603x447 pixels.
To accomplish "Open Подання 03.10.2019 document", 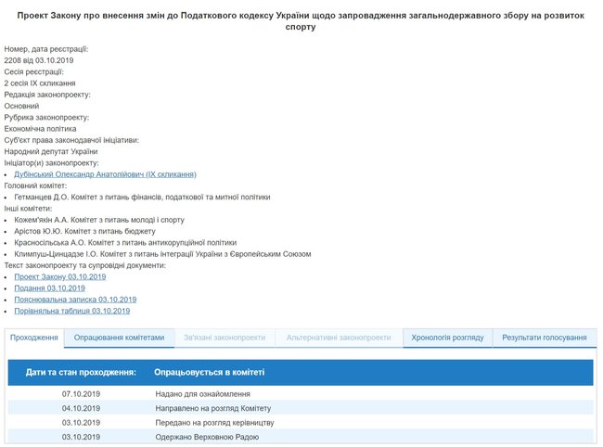I will 49,288.
